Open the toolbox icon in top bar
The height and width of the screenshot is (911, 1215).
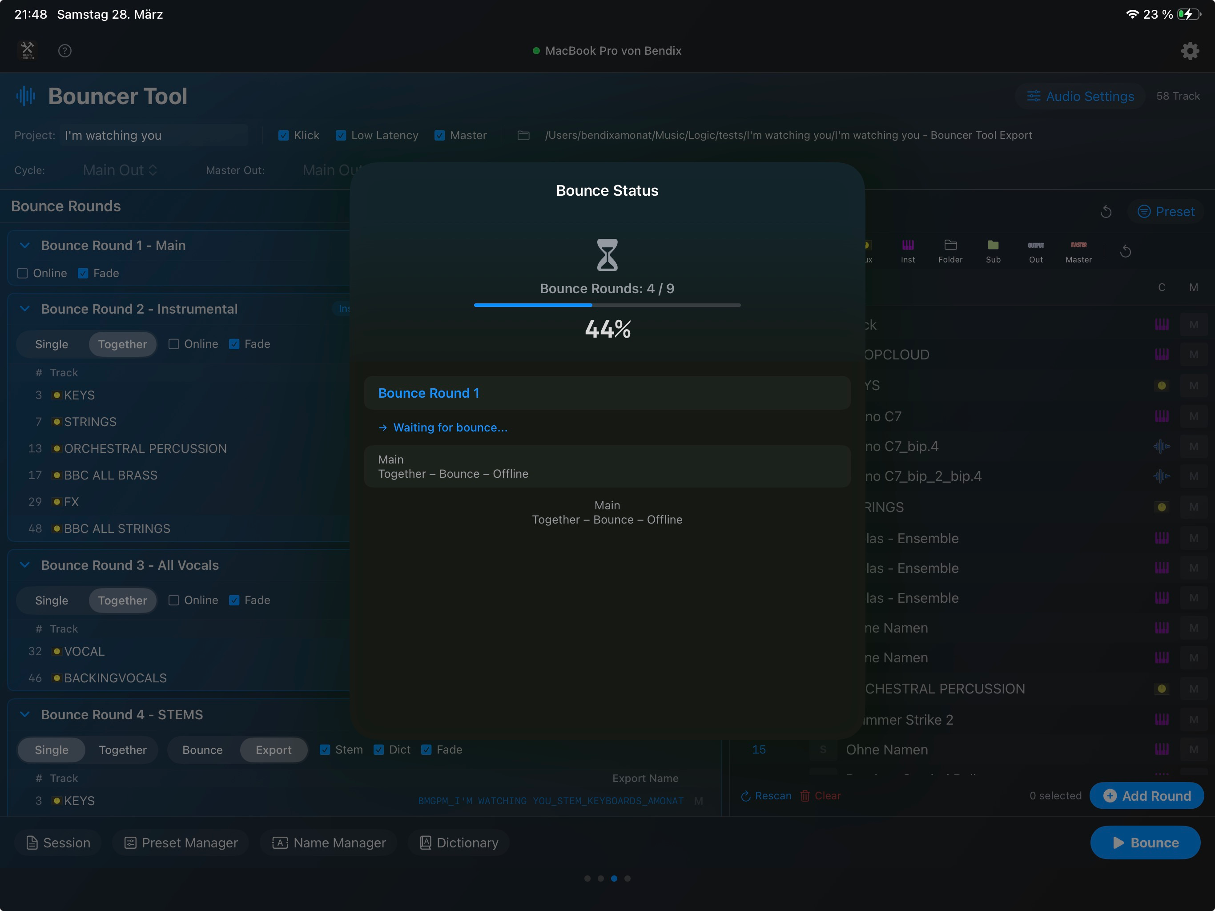27,51
